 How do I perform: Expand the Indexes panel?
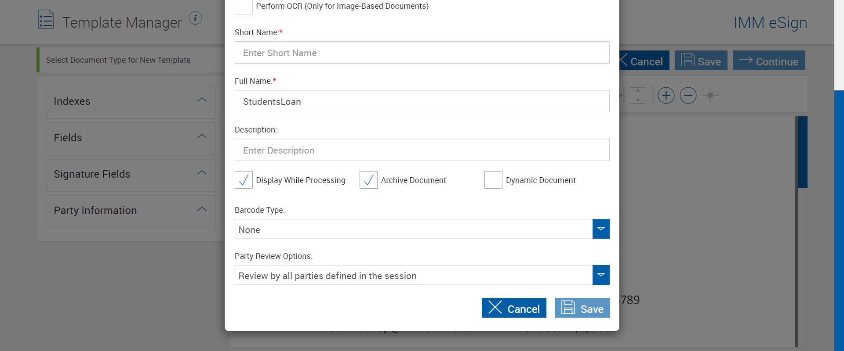pyautogui.click(x=131, y=101)
